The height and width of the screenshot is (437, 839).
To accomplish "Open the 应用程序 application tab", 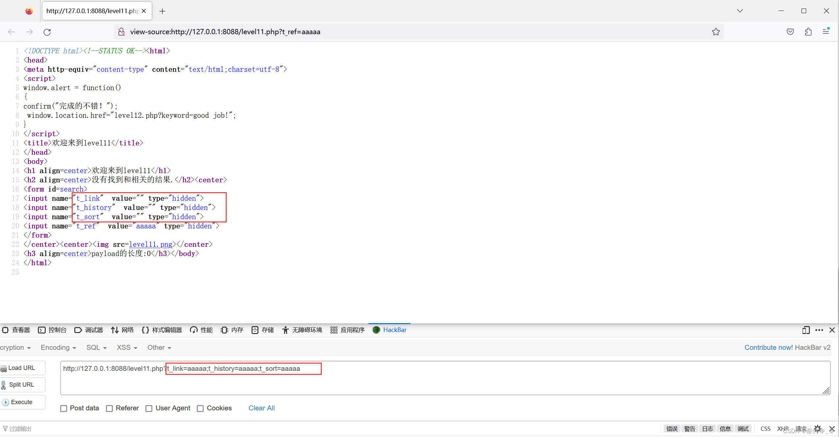I will pos(347,330).
